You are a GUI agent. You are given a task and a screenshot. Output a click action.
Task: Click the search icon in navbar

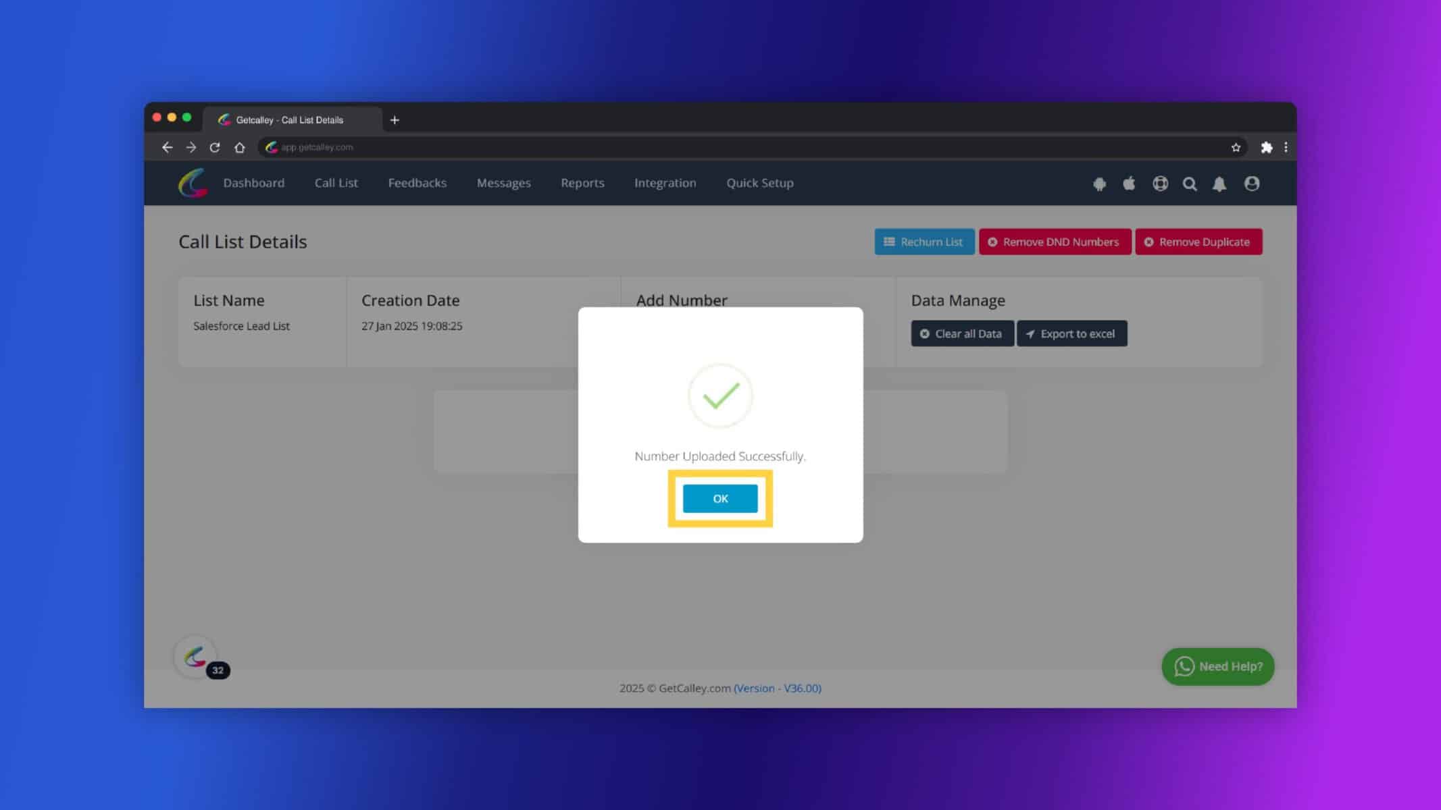(x=1190, y=183)
